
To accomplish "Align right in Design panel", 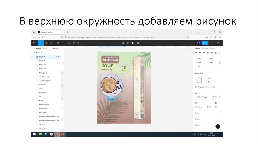I will click(x=204, y=53).
